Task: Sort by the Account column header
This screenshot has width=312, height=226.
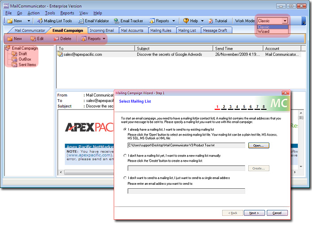Action: pyautogui.click(x=282, y=48)
